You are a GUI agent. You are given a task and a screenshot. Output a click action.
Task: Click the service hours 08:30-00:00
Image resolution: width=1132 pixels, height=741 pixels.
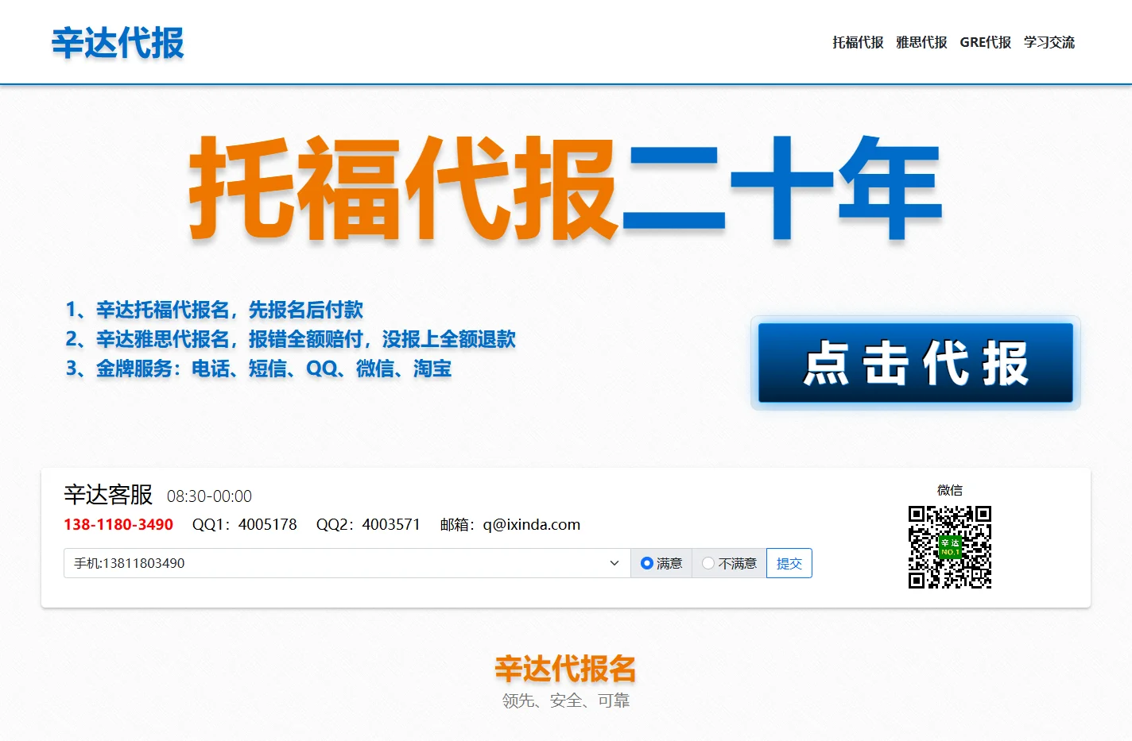209,496
